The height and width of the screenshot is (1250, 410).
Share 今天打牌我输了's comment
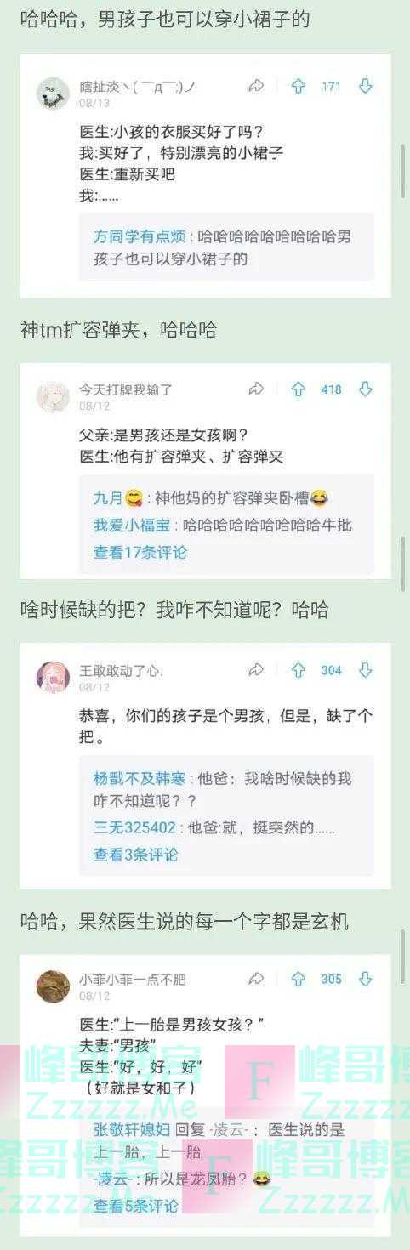(255, 389)
